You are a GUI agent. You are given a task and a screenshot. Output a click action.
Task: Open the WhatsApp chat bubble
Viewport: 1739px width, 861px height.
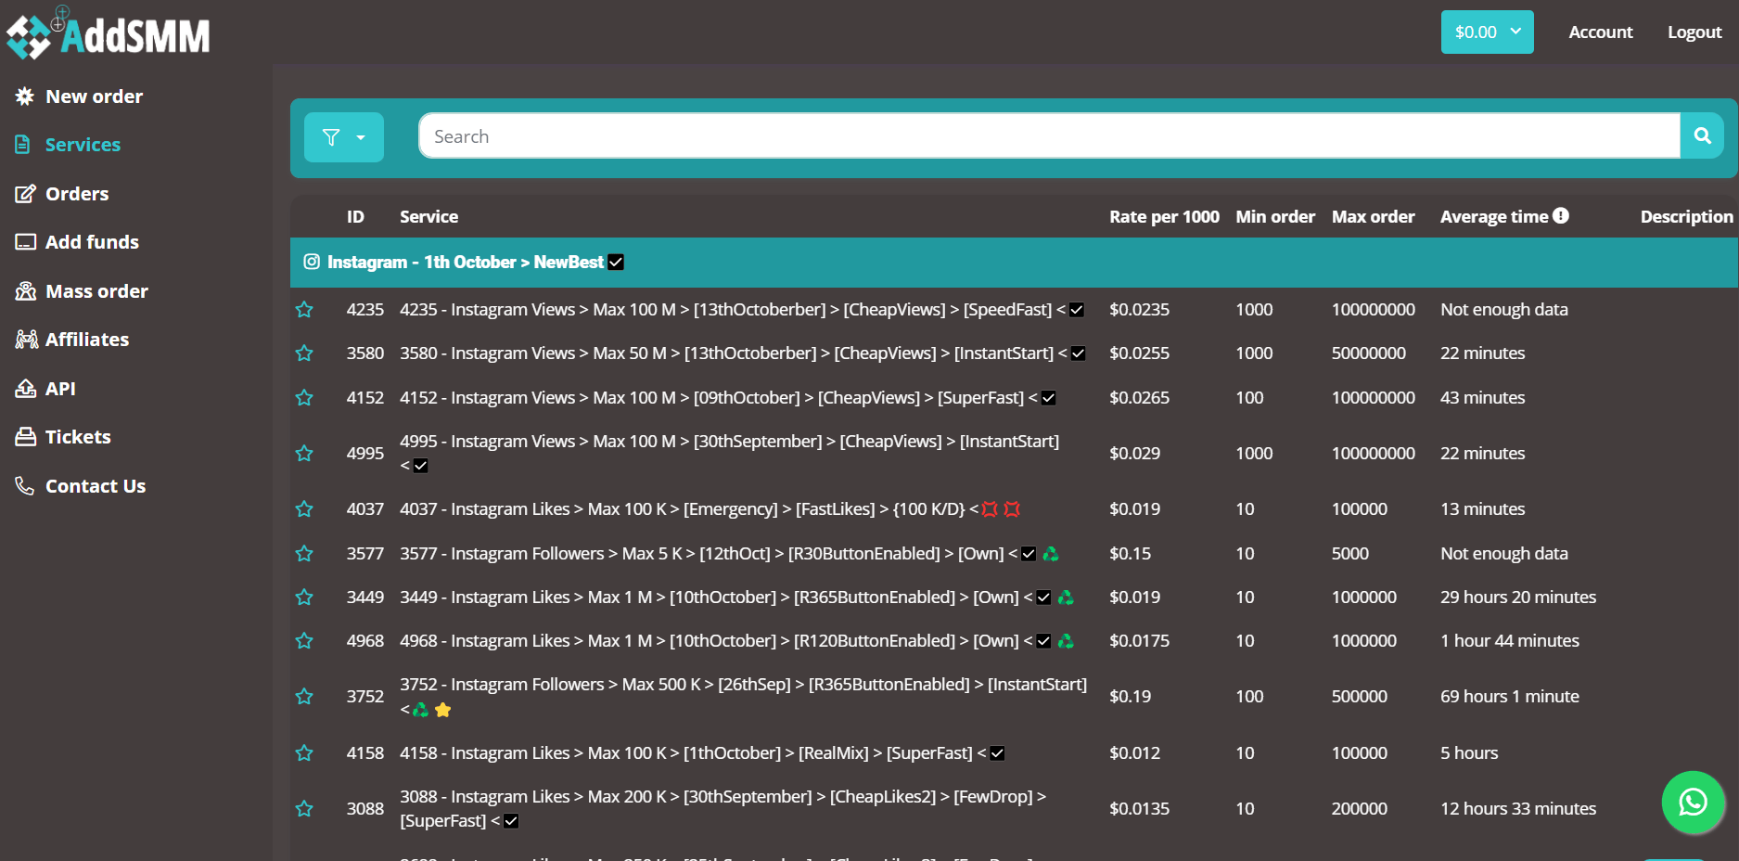pos(1693,803)
